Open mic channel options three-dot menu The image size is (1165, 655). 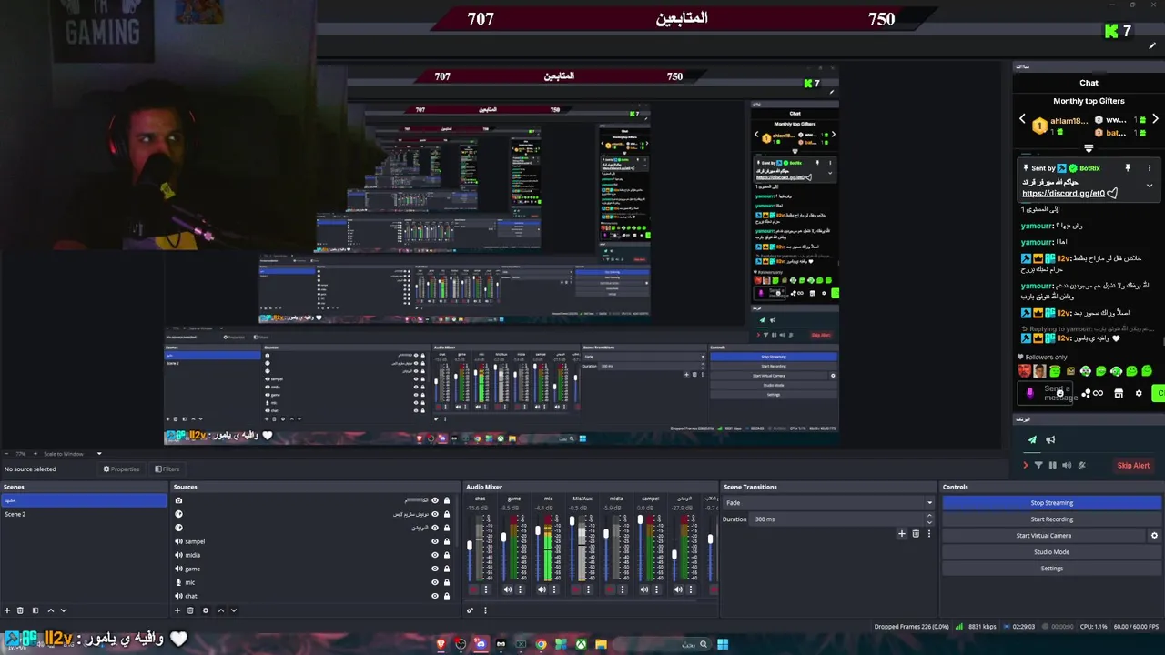(x=554, y=589)
